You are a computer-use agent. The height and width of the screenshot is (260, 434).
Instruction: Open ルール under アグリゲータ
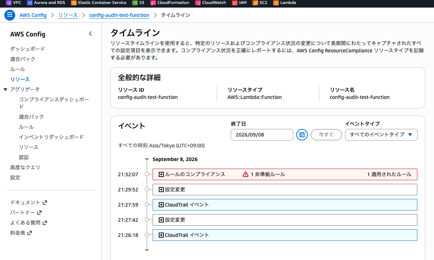pyautogui.click(x=26, y=127)
